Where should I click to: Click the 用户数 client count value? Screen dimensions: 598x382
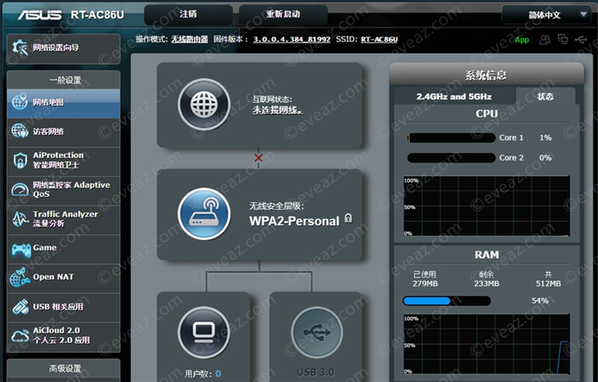pos(218,374)
